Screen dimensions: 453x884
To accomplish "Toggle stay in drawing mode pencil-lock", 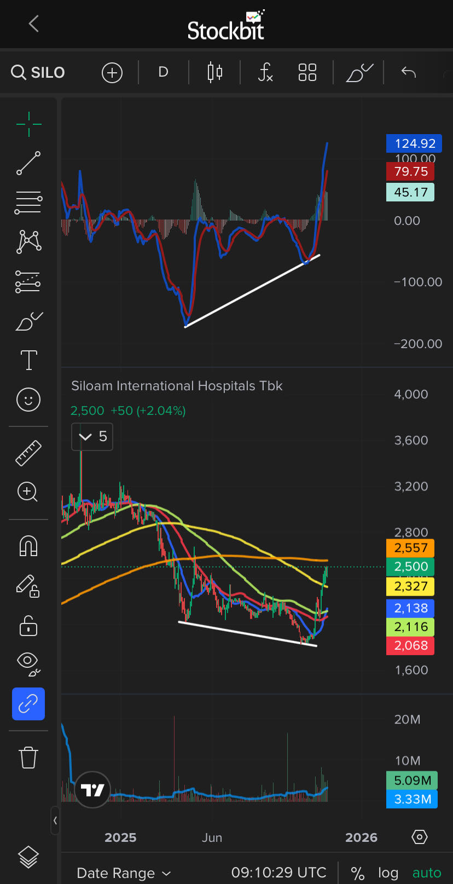I will [x=28, y=585].
